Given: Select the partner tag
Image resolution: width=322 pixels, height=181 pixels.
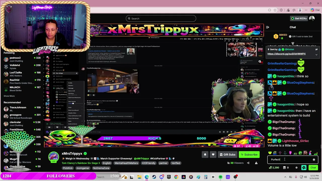Looking at the screenshot, I should coord(163,163).
